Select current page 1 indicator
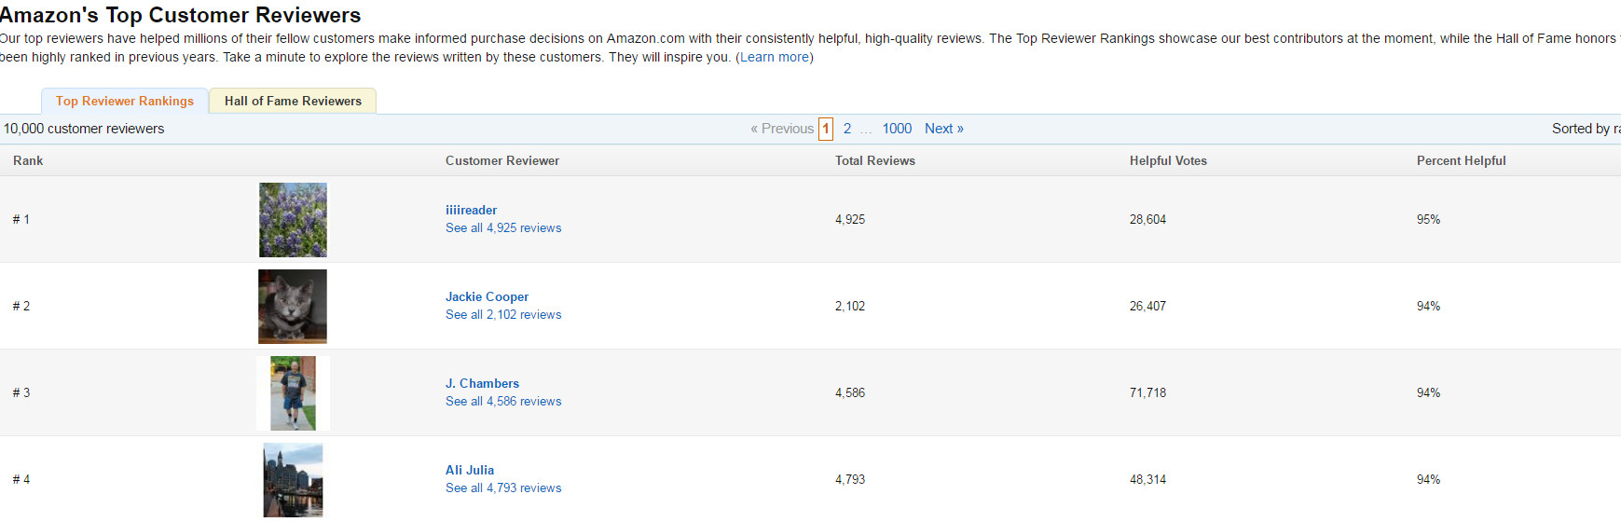Viewport: 1621px width, 522px height. click(826, 129)
